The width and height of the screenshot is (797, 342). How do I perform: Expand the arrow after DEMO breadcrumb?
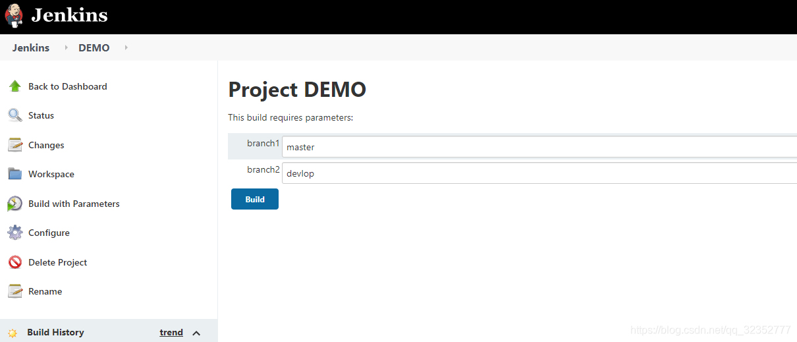pyautogui.click(x=126, y=47)
